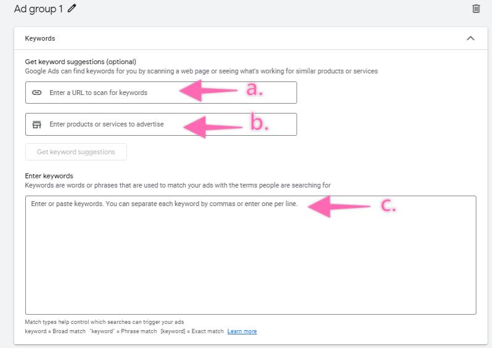
Task: Click the Enter keywords heading
Action: tap(49, 176)
